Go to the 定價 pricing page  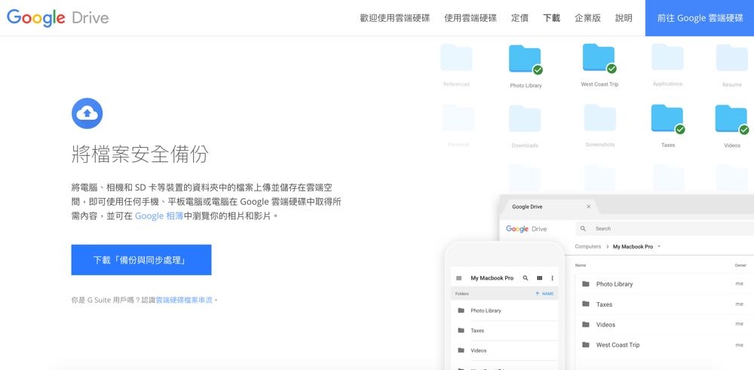point(520,18)
